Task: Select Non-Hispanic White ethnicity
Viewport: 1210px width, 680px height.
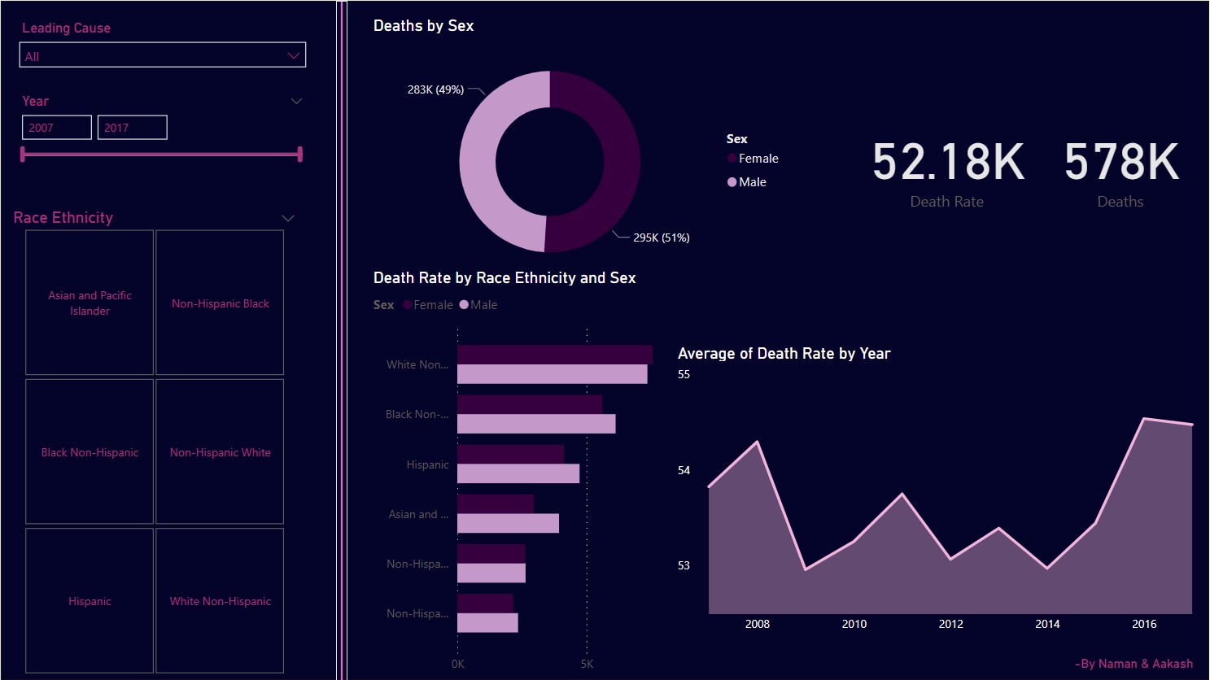Action: (220, 451)
